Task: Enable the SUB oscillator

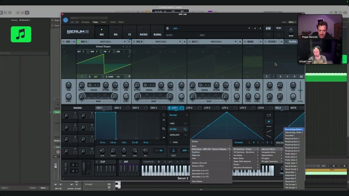Action: (64, 42)
